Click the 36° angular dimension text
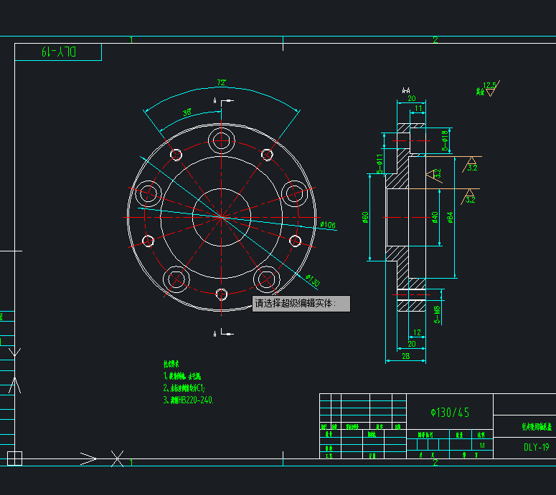This screenshot has width=556, height=495. click(187, 112)
